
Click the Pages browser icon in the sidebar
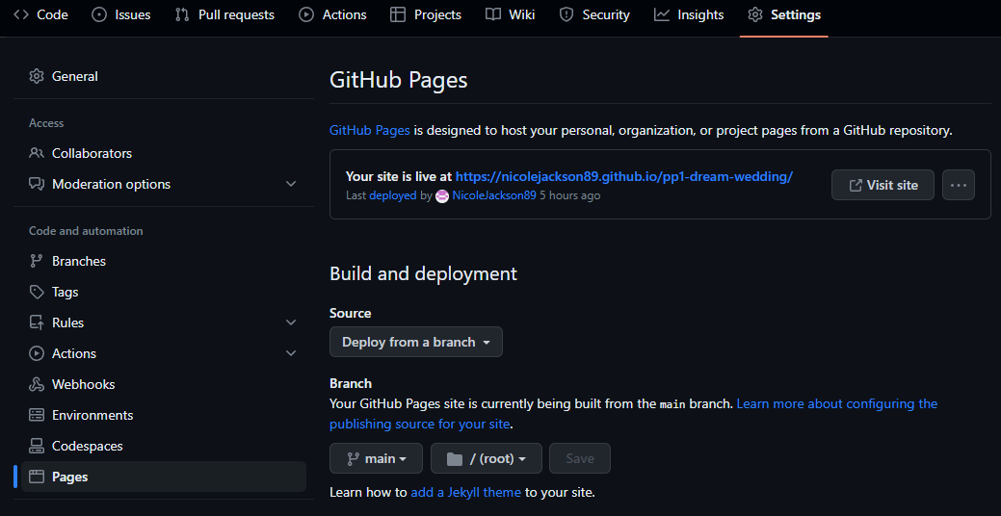[x=37, y=477]
